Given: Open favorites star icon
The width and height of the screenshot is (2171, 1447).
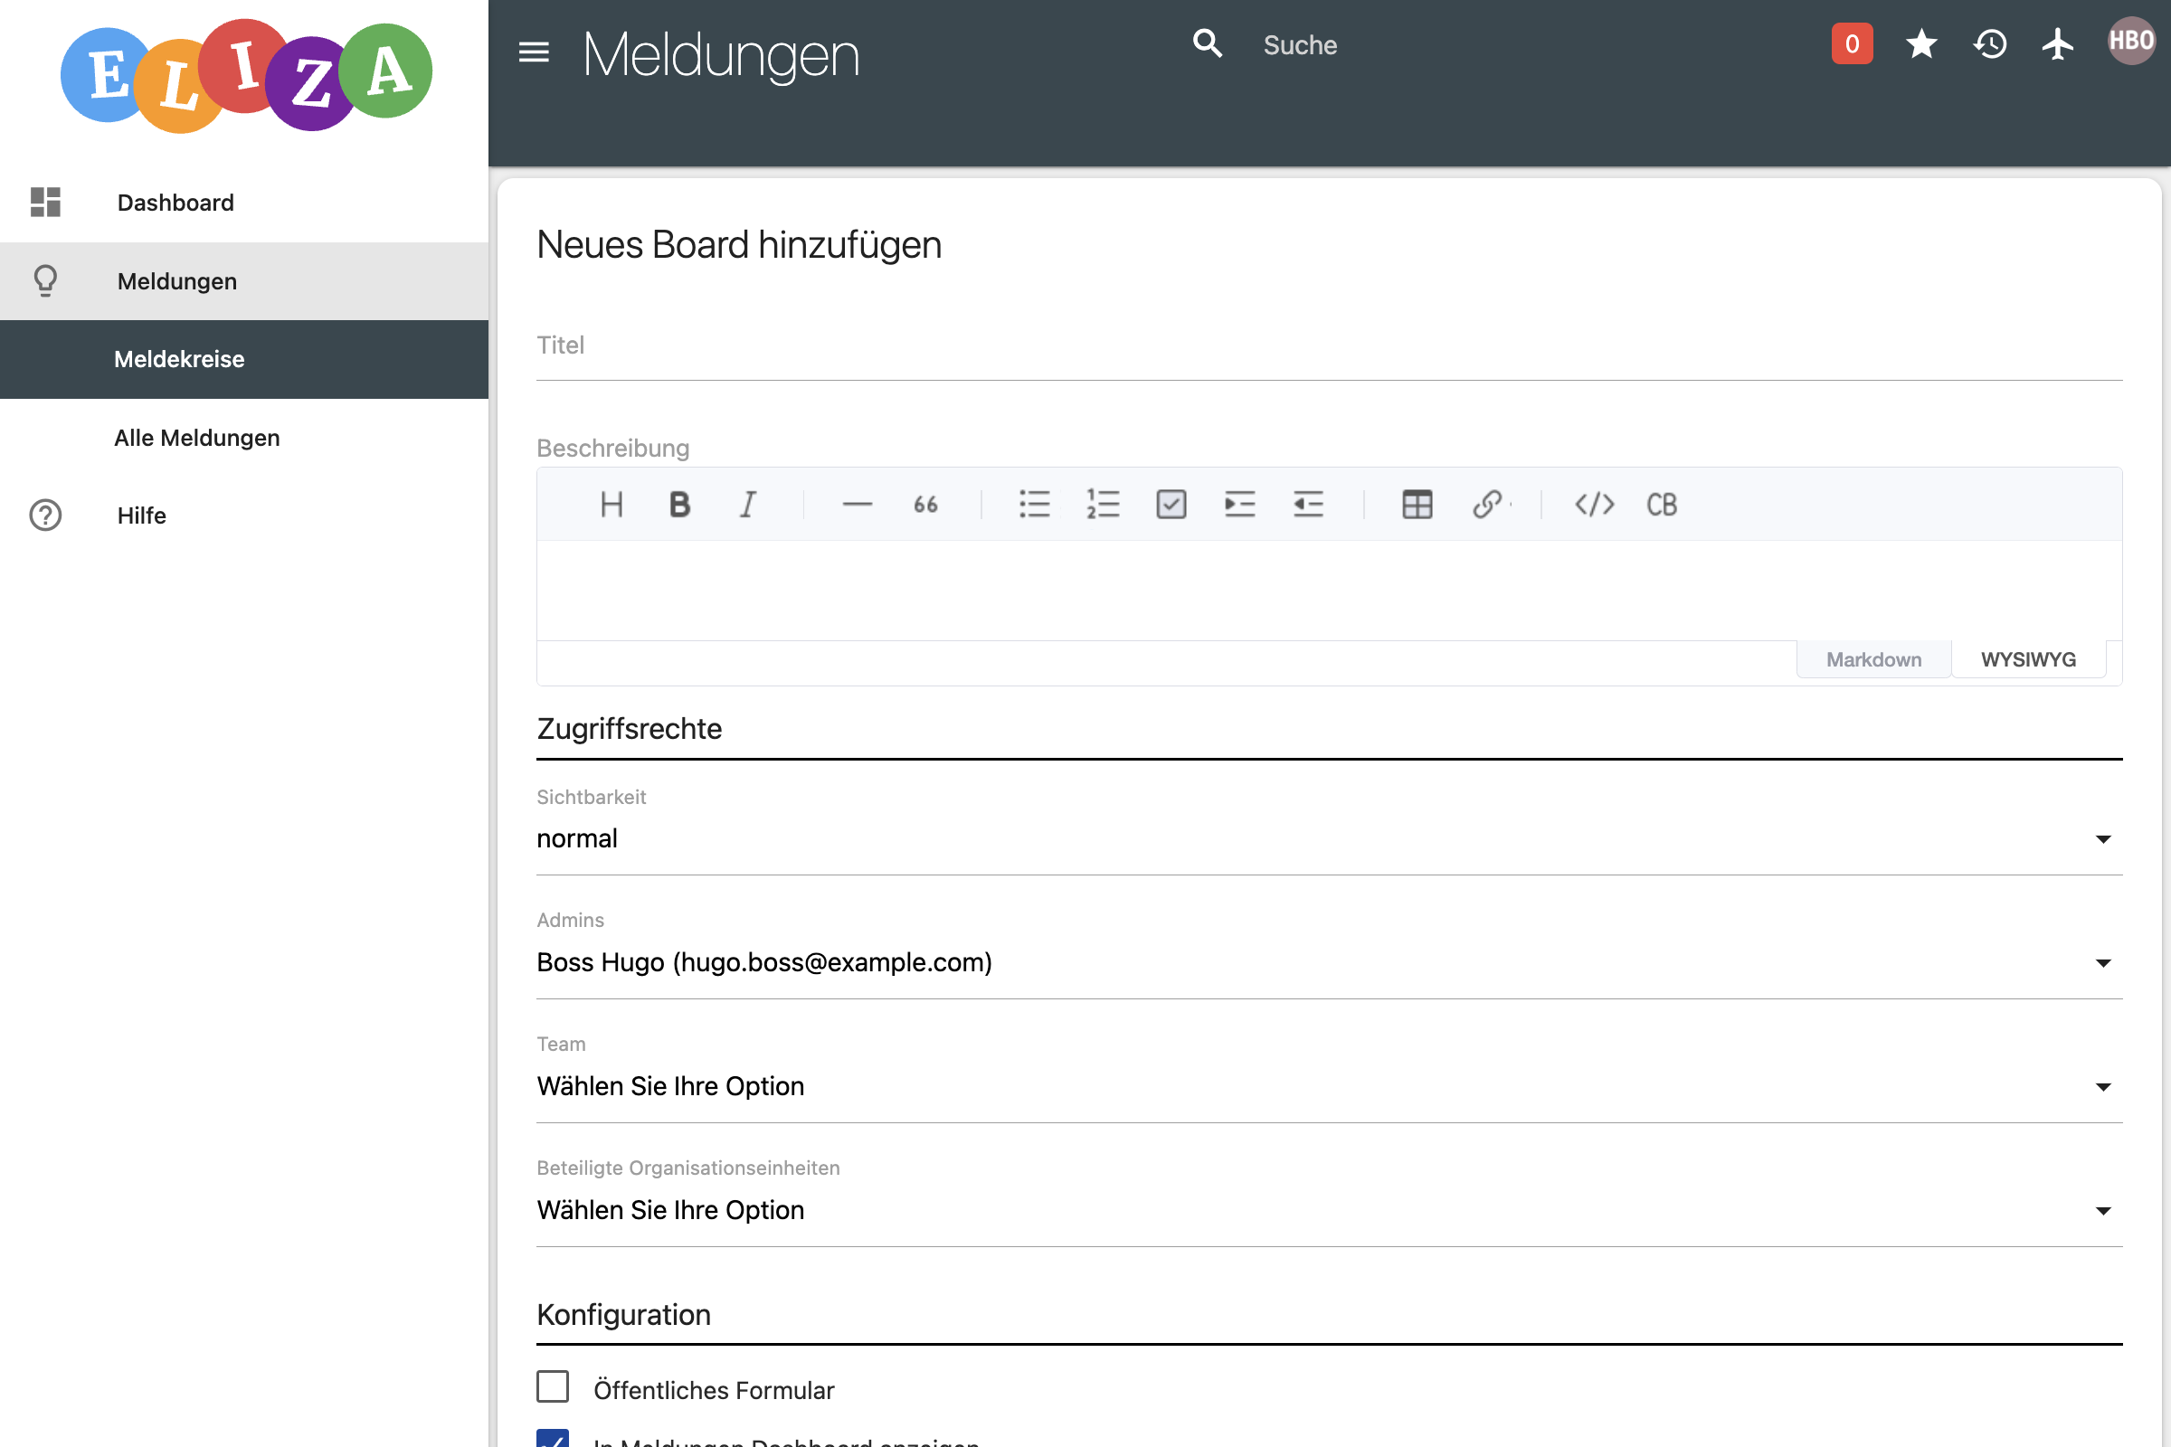Looking at the screenshot, I should point(1921,43).
